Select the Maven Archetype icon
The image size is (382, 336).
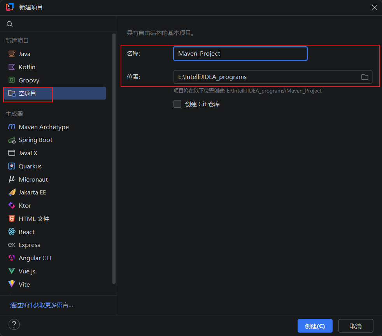(12, 127)
